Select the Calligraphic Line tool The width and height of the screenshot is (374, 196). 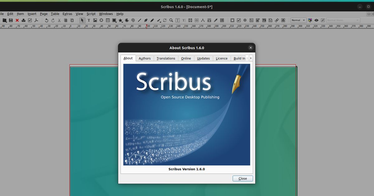coord(159,20)
